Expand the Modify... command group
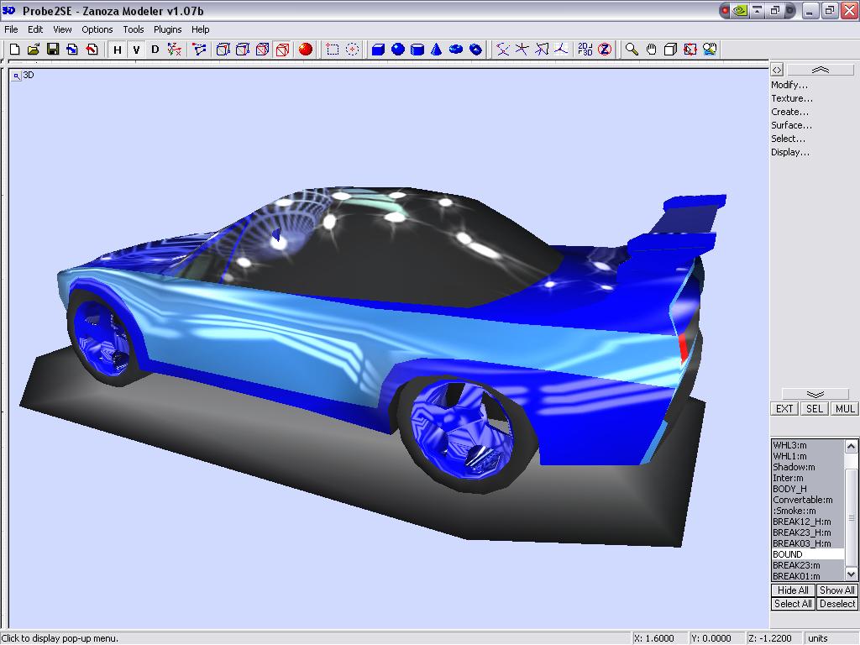This screenshot has width=860, height=645. 789,85
